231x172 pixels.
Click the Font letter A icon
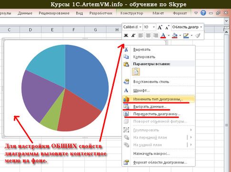[x=126, y=91]
